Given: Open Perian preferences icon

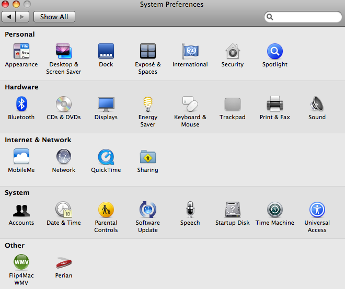Looking at the screenshot, I should click(x=64, y=263).
